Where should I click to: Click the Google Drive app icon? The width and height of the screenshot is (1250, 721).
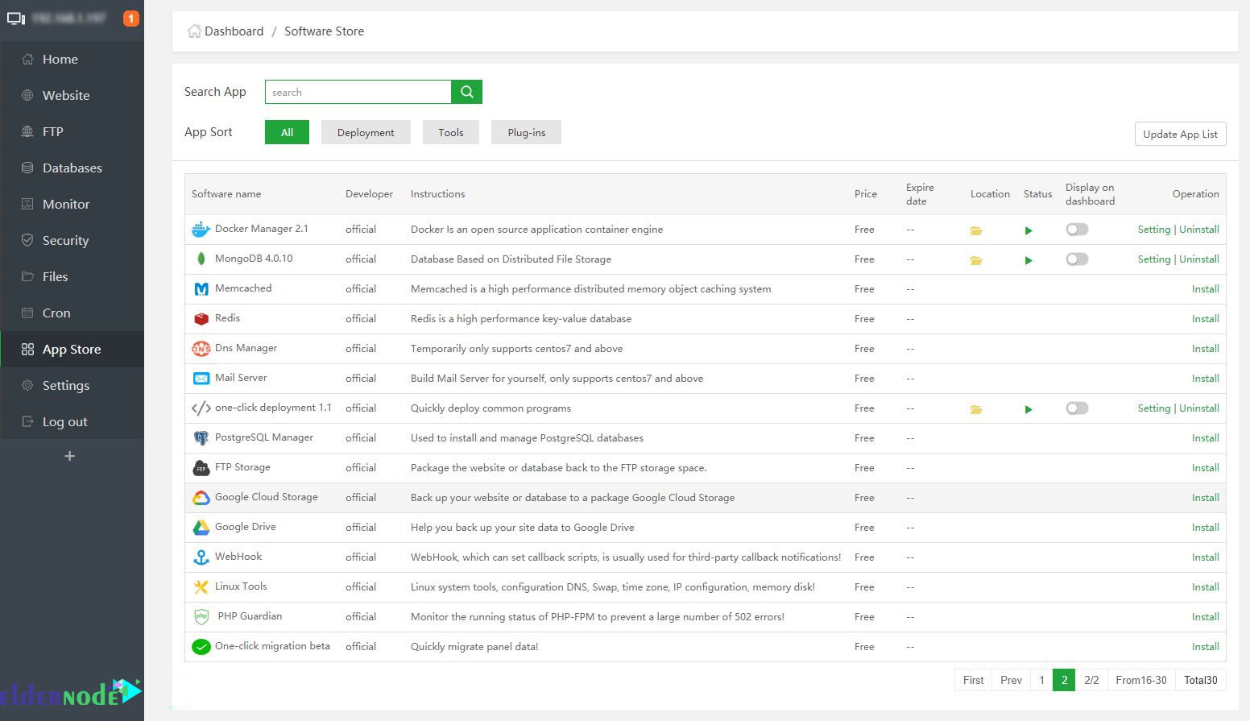click(x=201, y=527)
